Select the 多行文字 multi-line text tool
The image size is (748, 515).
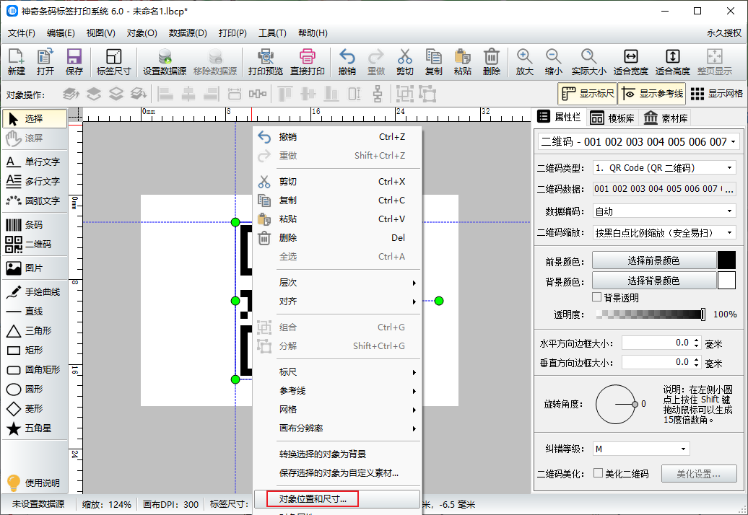(x=33, y=182)
